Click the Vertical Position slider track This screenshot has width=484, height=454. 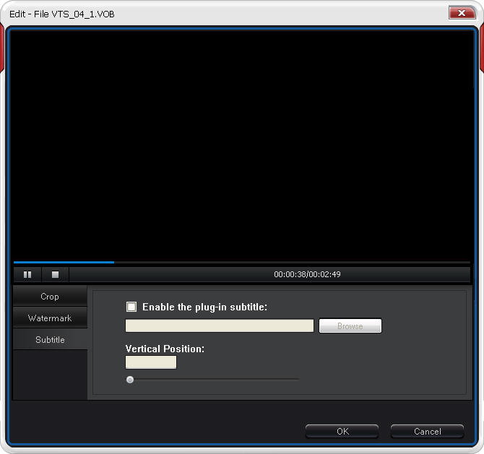[217, 380]
